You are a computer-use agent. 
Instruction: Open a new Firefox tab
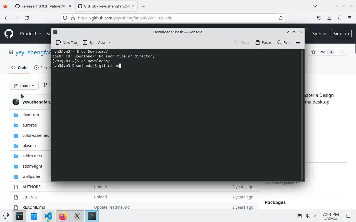tap(143, 6)
